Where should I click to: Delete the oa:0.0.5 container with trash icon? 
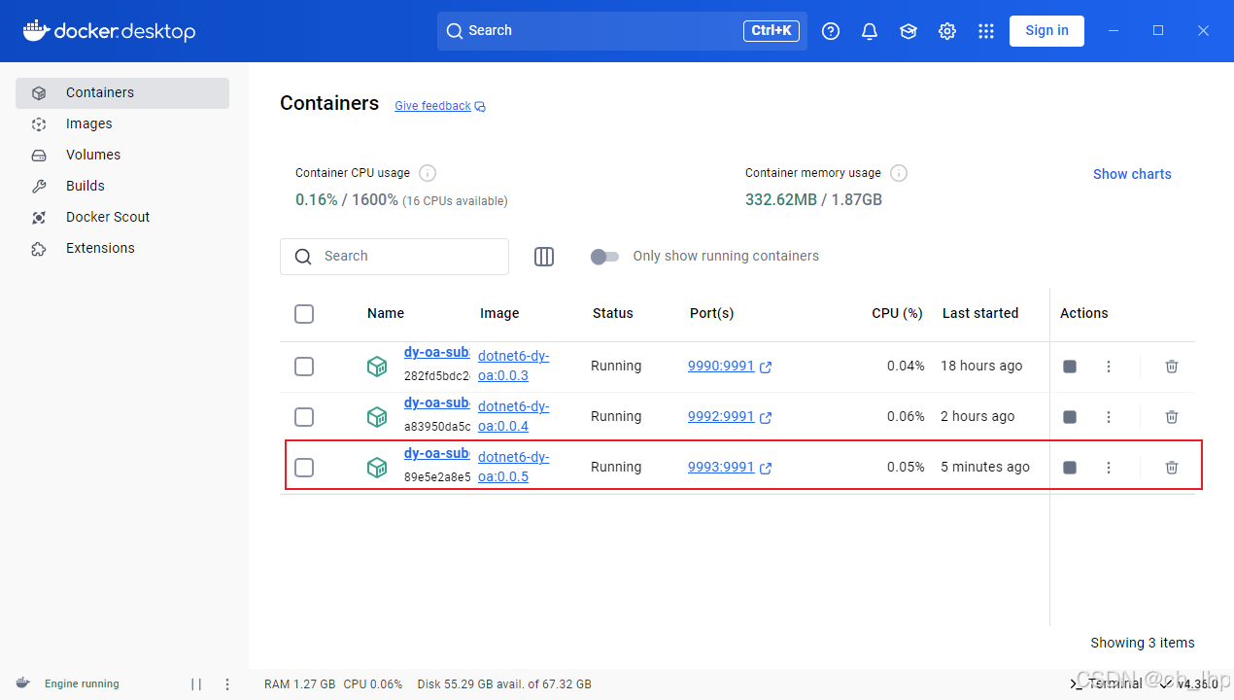pyautogui.click(x=1172, y=468)
